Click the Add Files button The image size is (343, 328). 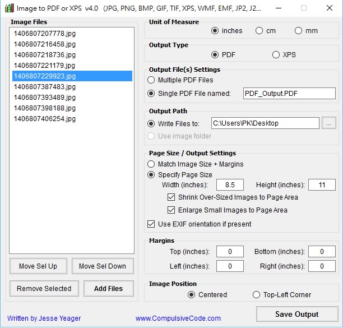pos(109,289)
